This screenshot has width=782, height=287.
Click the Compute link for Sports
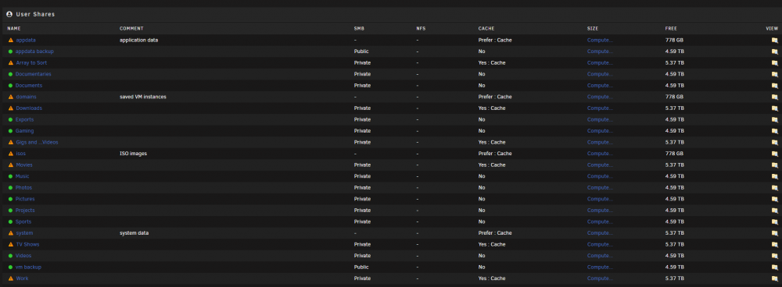600,221
